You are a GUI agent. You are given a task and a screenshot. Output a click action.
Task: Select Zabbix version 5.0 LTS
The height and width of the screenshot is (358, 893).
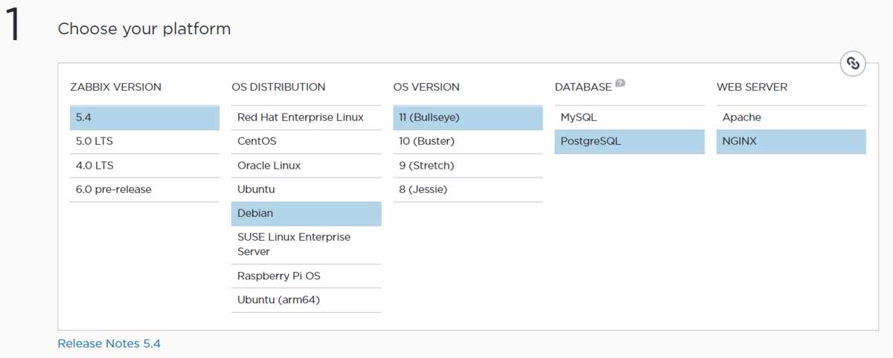point(144,141)
